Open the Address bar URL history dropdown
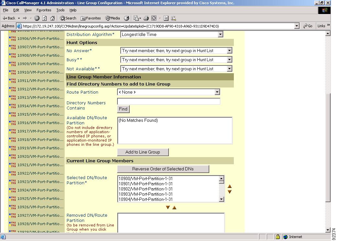 pos(297,26)
